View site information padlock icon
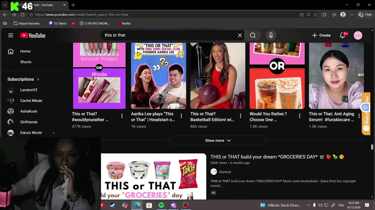This screenshot has width=375, height=210. coord(31,15)
